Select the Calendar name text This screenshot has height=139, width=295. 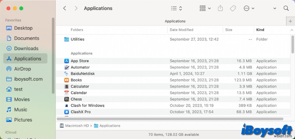tap(79, 93)
